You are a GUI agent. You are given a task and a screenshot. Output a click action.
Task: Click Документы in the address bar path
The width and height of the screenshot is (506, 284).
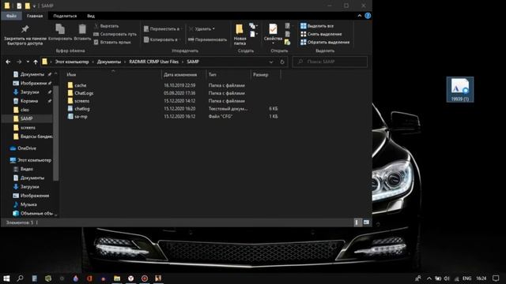109,62
